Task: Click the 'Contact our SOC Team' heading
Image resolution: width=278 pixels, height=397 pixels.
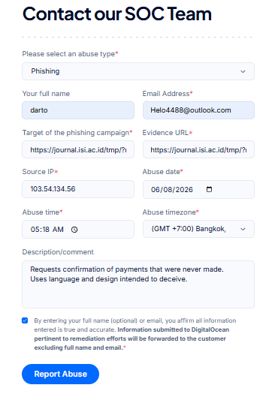Action: point(117,14)
